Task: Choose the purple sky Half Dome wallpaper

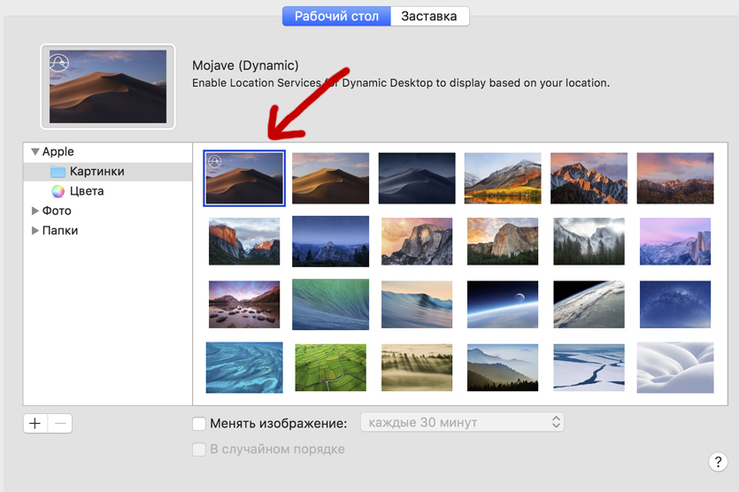Action: pos(675,242)
